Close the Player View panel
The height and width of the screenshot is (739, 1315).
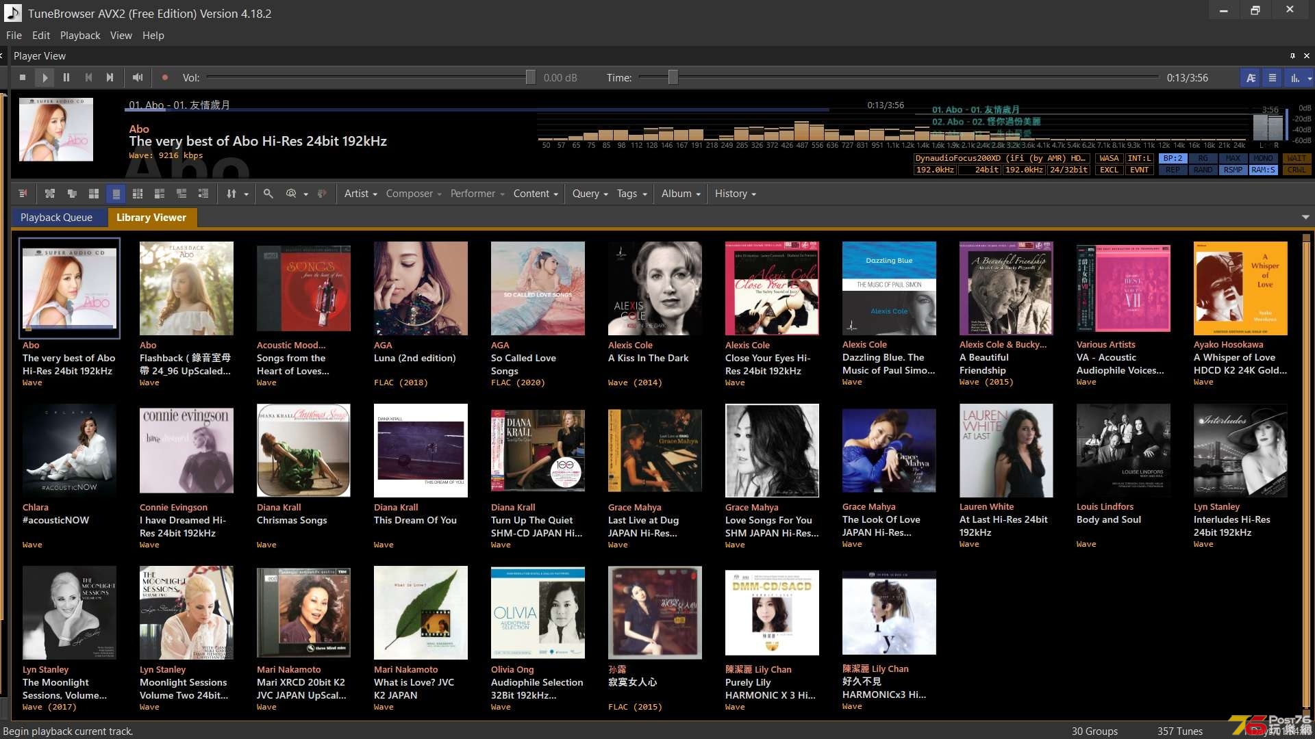tap(1306, 56)
